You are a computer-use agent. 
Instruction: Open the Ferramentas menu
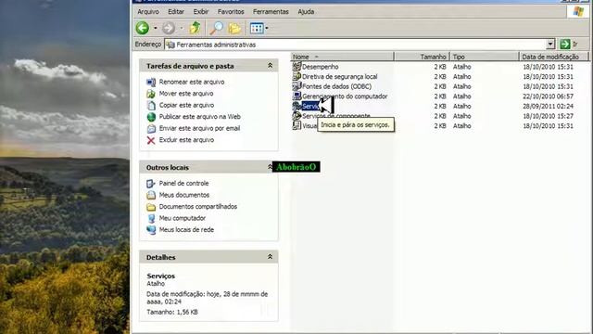point(271,12)
